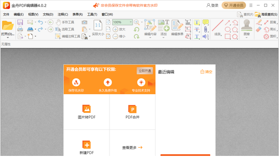Image resolution: width=279 pixels, height=162 pixels.
Task: Click the Clear (清空) recent list link
Action: [x=206, y=72]
